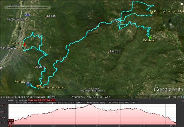Image resolution: width=184 pixels, height=127 pixels.
Task: Click the 0 m distance marker tag
Action: pos(10,126)
